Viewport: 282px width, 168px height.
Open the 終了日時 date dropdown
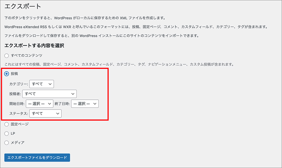click(x=85, y=104)
